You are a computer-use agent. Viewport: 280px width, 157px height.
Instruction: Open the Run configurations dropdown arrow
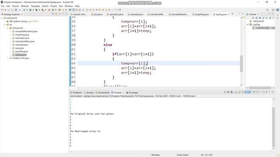[x=33, y=10]
